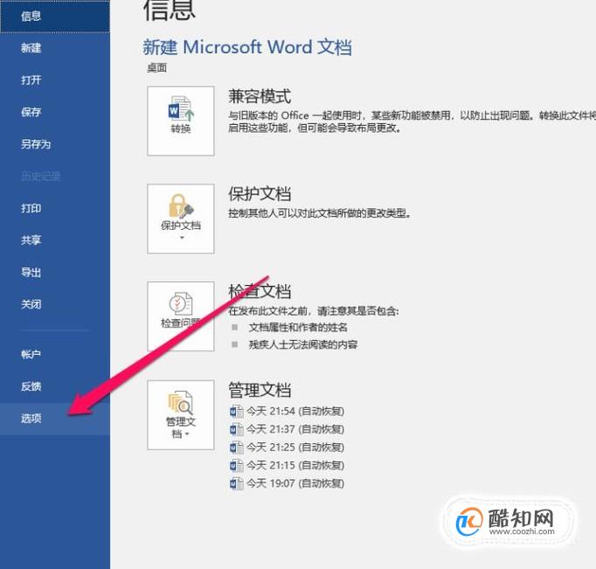596x569 pixels.
Task: Select 导出 menu entry
Action: 55,272
